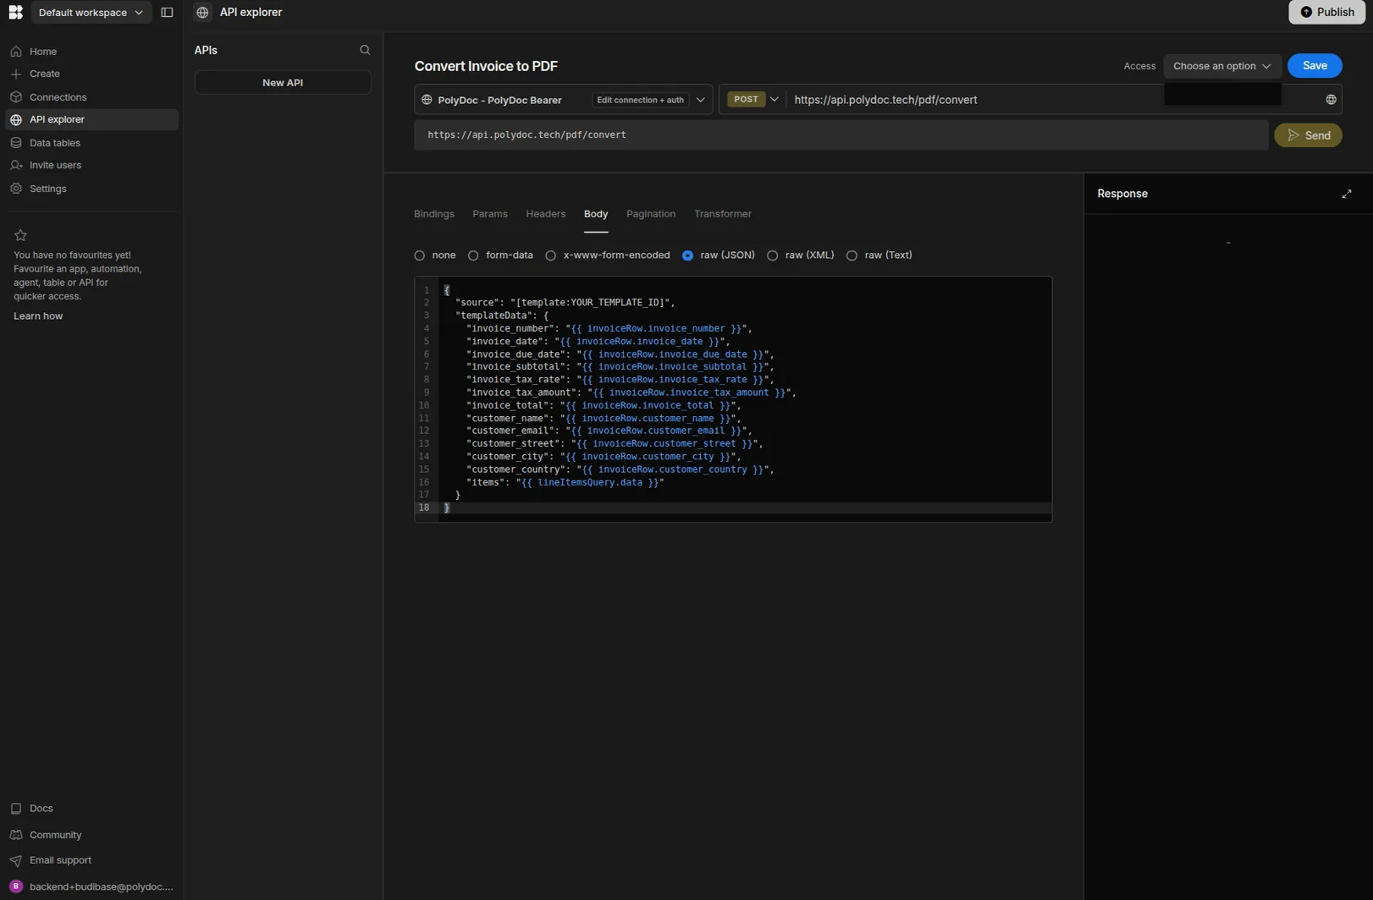Toggle the sidebar collapse icon
This screenshot has height=900, width=1373.
167,13
